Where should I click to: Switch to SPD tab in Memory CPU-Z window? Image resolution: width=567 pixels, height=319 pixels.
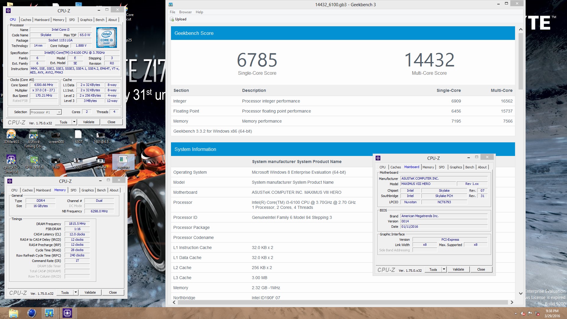pos(74,190)
